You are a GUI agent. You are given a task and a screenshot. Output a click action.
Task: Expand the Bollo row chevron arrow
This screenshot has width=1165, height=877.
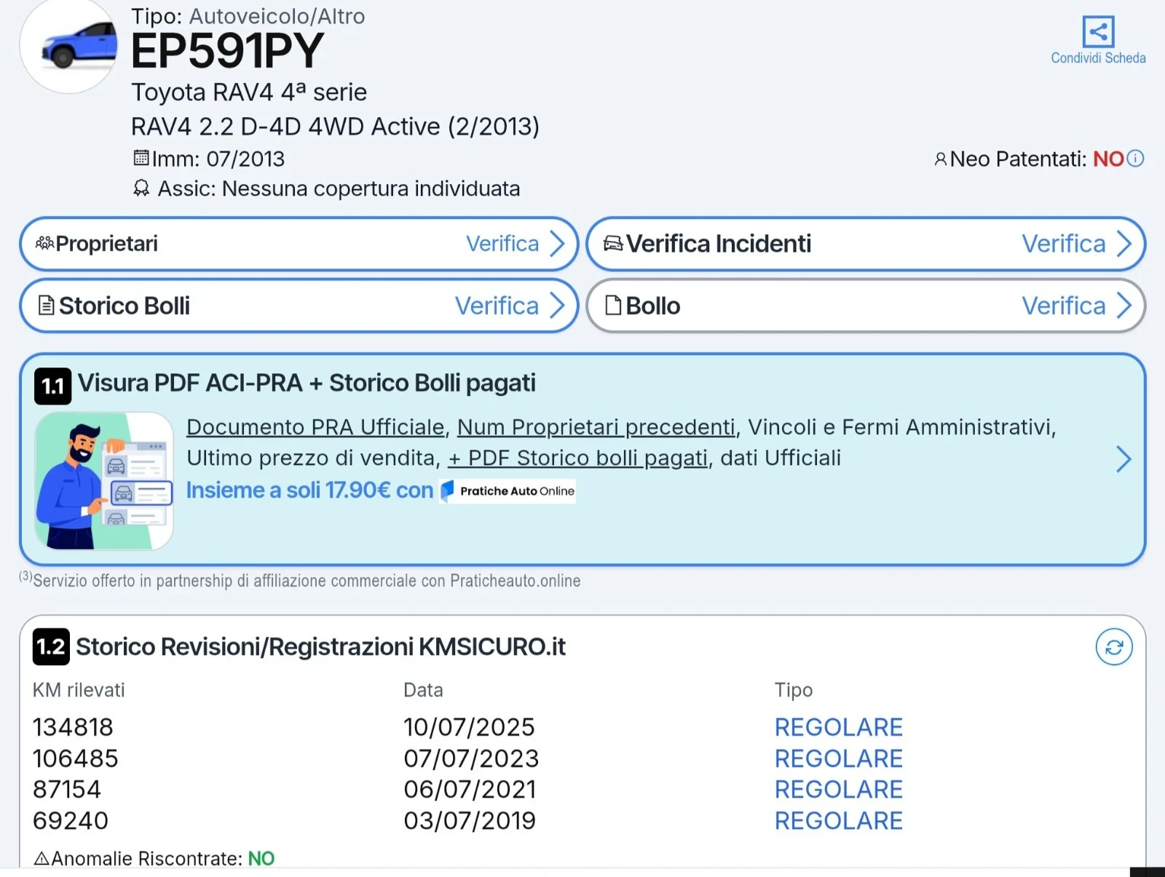tap(1124, 306)
